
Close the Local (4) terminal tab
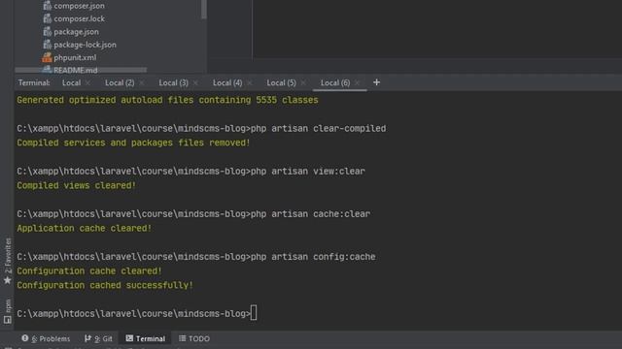point(250,82)
